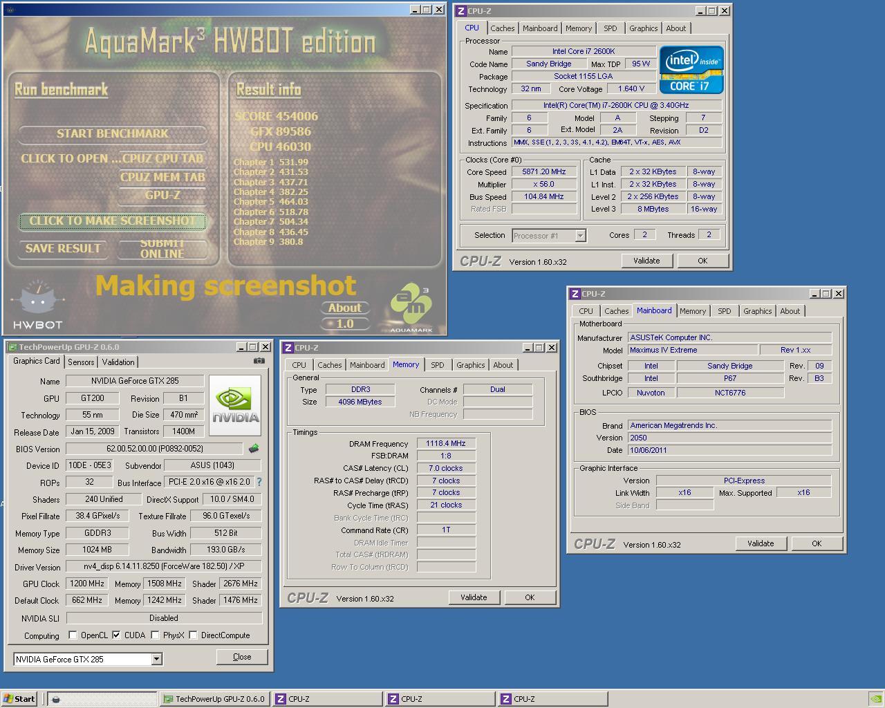
Task: Click the 1.0 version label in AquaMark
Action: coord(344,324)
